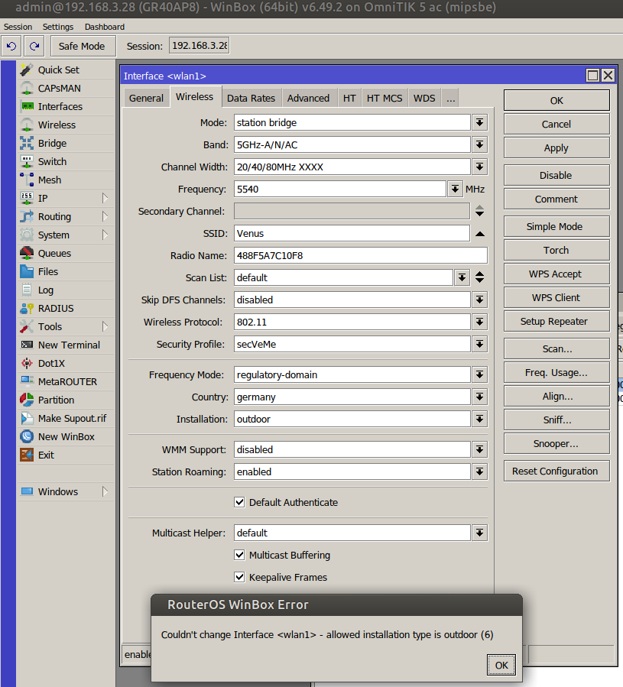Image resolution: width=623 pixels, height=687 pixels.
Task: Click the SSID input field
Action: tap(352, 234)
